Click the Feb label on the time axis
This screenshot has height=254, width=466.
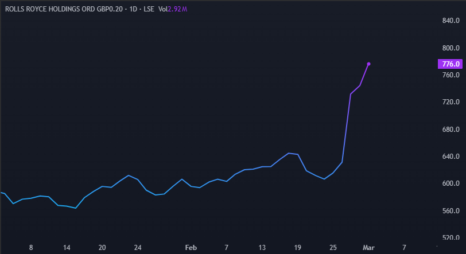pos(191,248)
